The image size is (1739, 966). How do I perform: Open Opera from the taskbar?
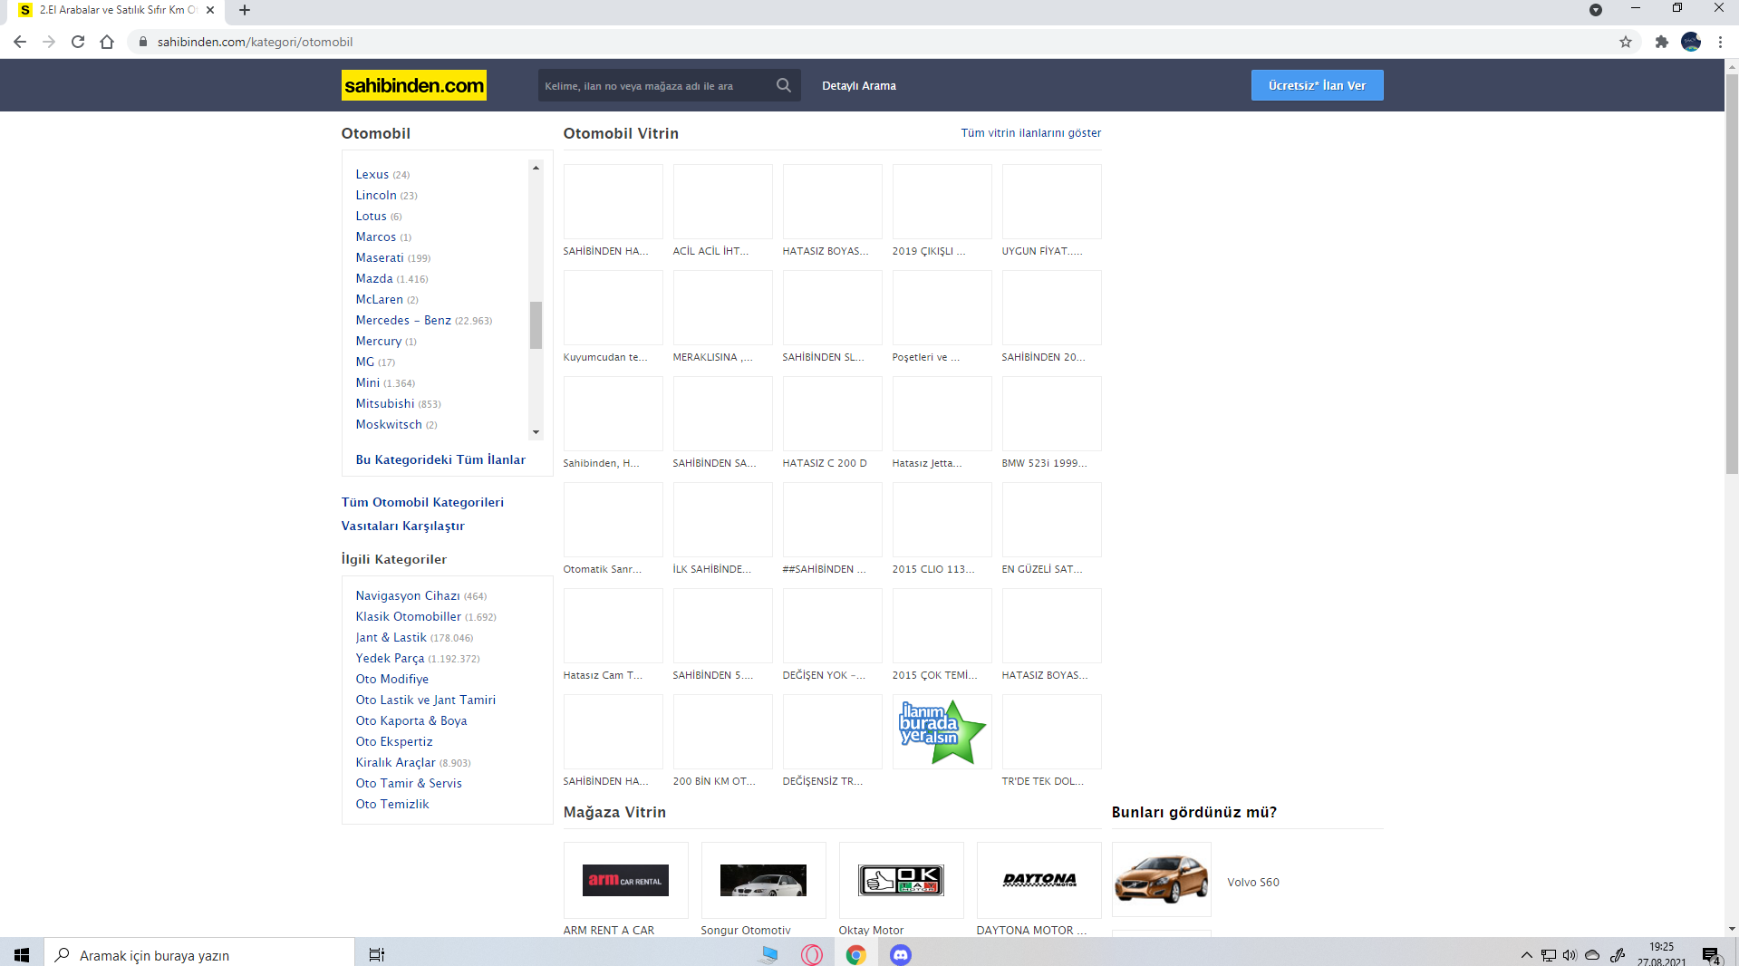pyautogui.click(x=812, y=954)
